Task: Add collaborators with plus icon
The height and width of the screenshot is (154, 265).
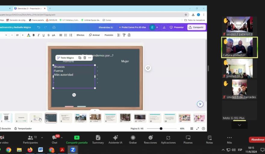Action: pyautogui.click(x=157, y=27)
